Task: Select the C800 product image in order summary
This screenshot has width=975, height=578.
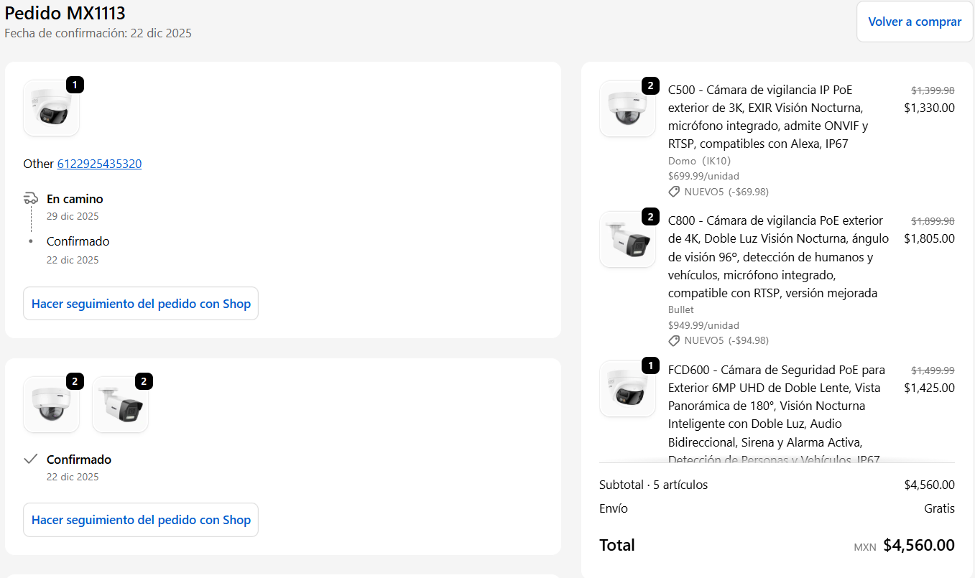Action: (627, 240)
